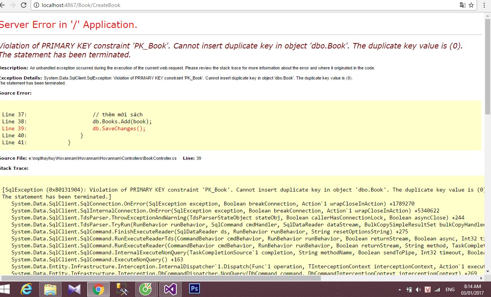The height and width of the screenshot is (297, 491).
Task: Click the vertical scrollbar down arrow
Action: tap(488, 271)
